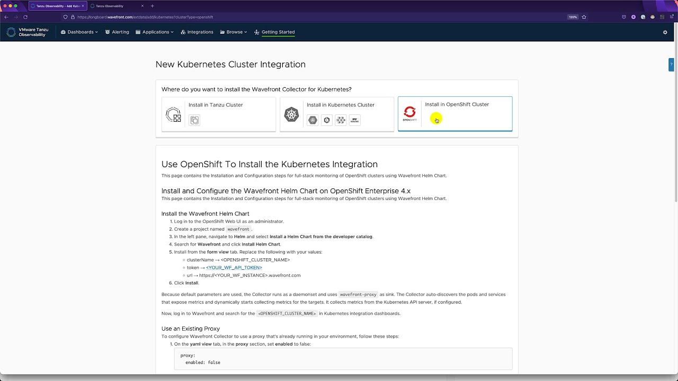
Task: Select the Install in Kubernetes Cluster card
Action: click(337, 114)
